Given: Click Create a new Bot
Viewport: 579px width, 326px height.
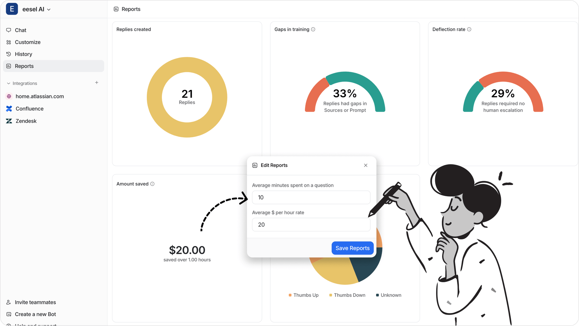Looking at the screenshot, I should coord(35,314).
